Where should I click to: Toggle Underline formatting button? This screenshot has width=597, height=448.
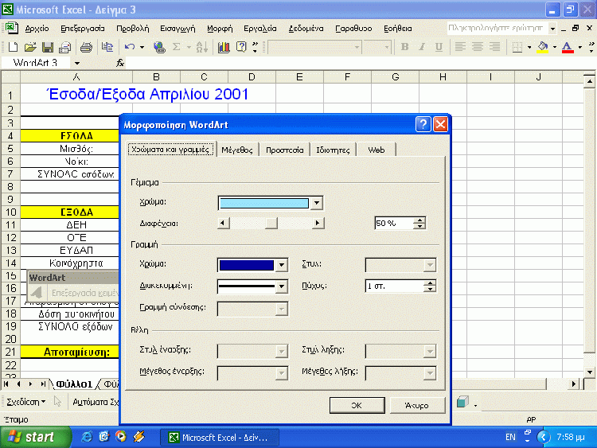coord(439,47)
